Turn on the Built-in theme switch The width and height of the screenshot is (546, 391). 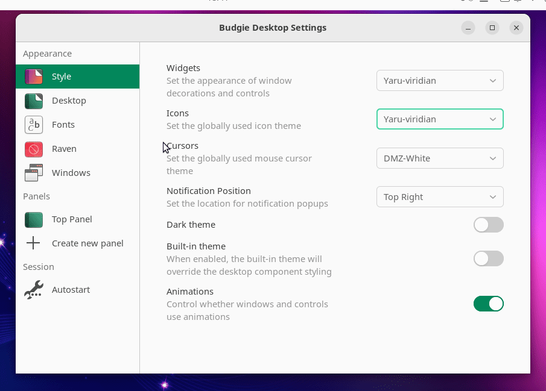[x=489, y=258]
